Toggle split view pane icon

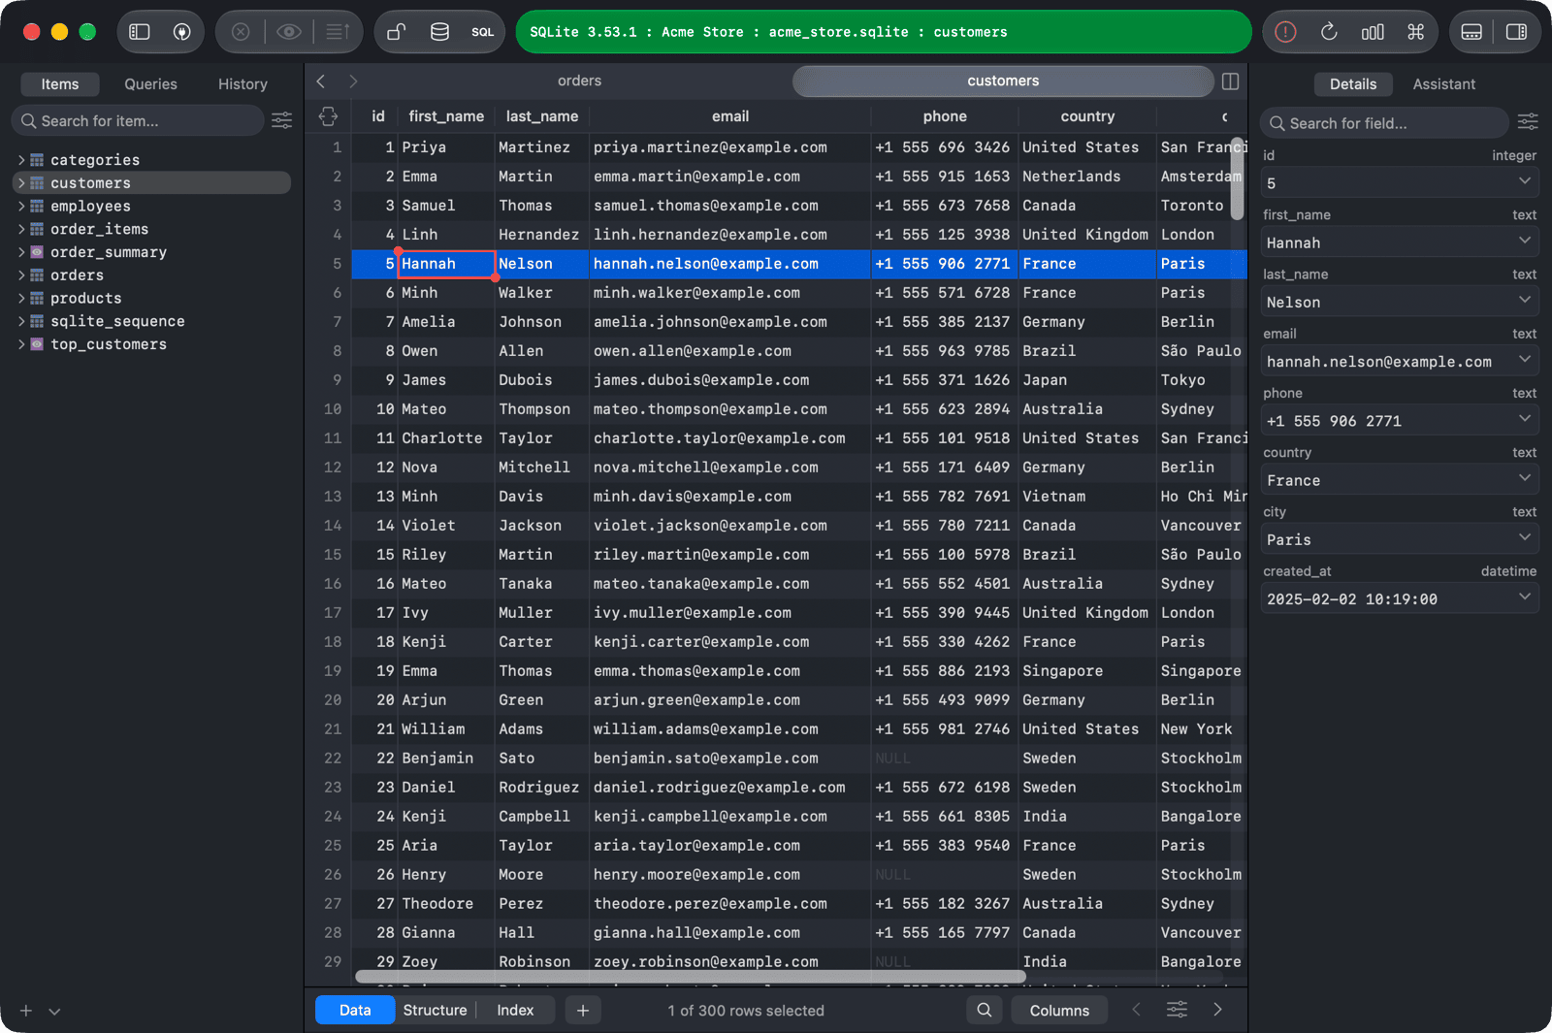(1230, 81)
